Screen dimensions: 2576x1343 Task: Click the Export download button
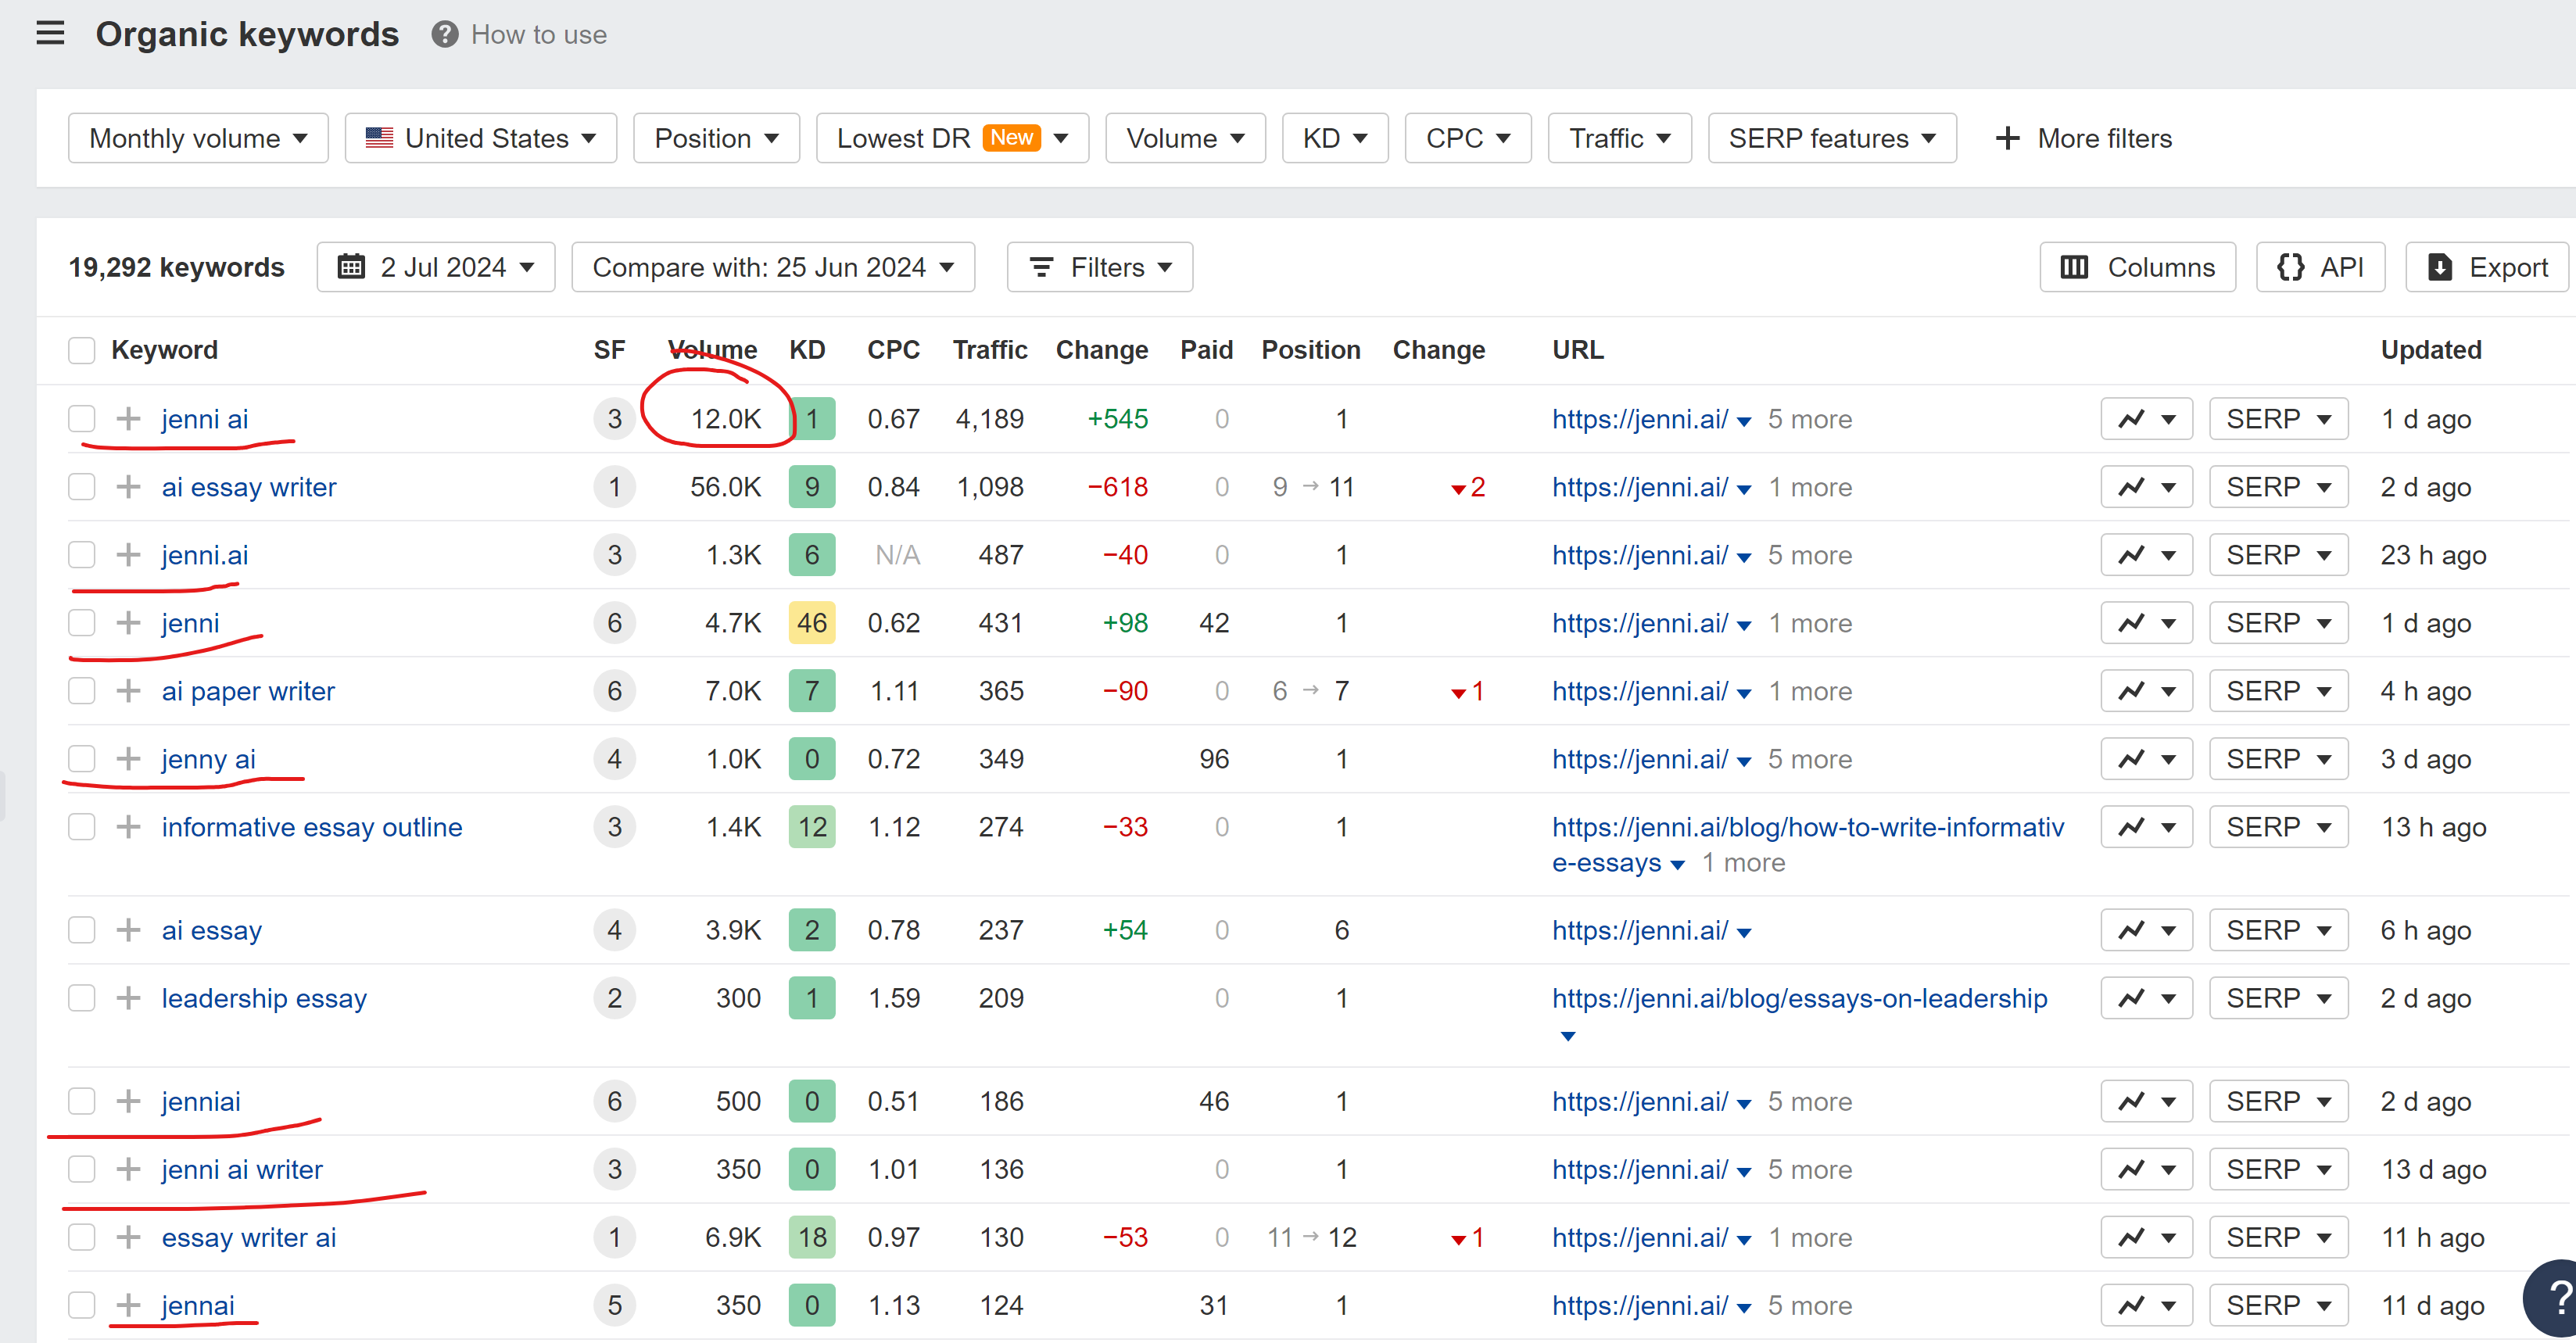[x=2487, y=267]
